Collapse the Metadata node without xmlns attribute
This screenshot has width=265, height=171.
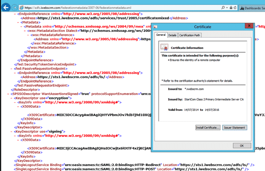coord(18,23)
